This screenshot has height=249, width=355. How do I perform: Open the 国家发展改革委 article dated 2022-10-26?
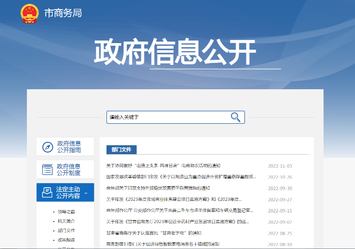point(181,177)
